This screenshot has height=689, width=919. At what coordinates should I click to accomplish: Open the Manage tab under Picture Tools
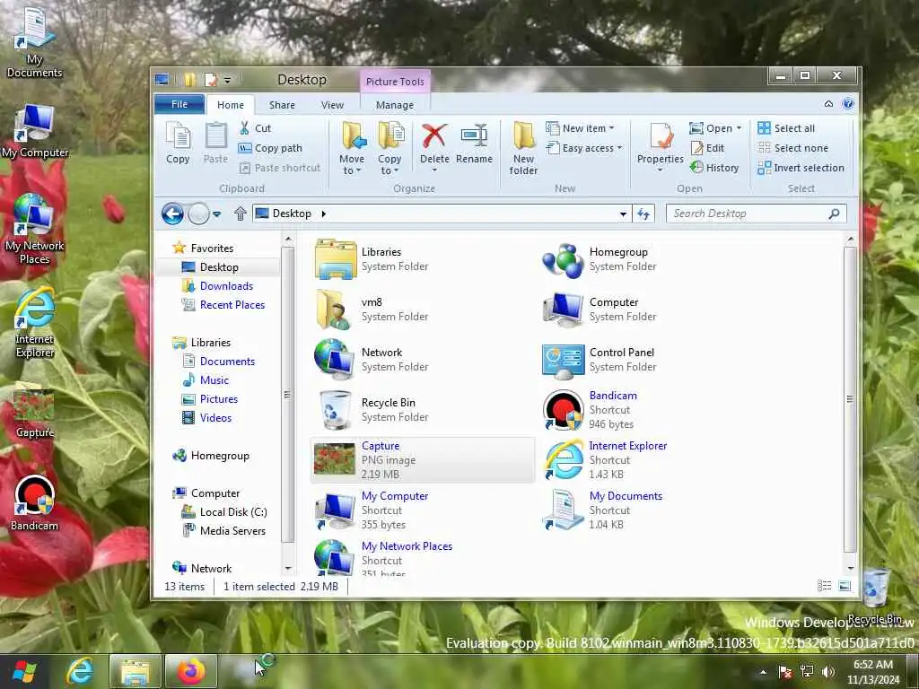395,105
